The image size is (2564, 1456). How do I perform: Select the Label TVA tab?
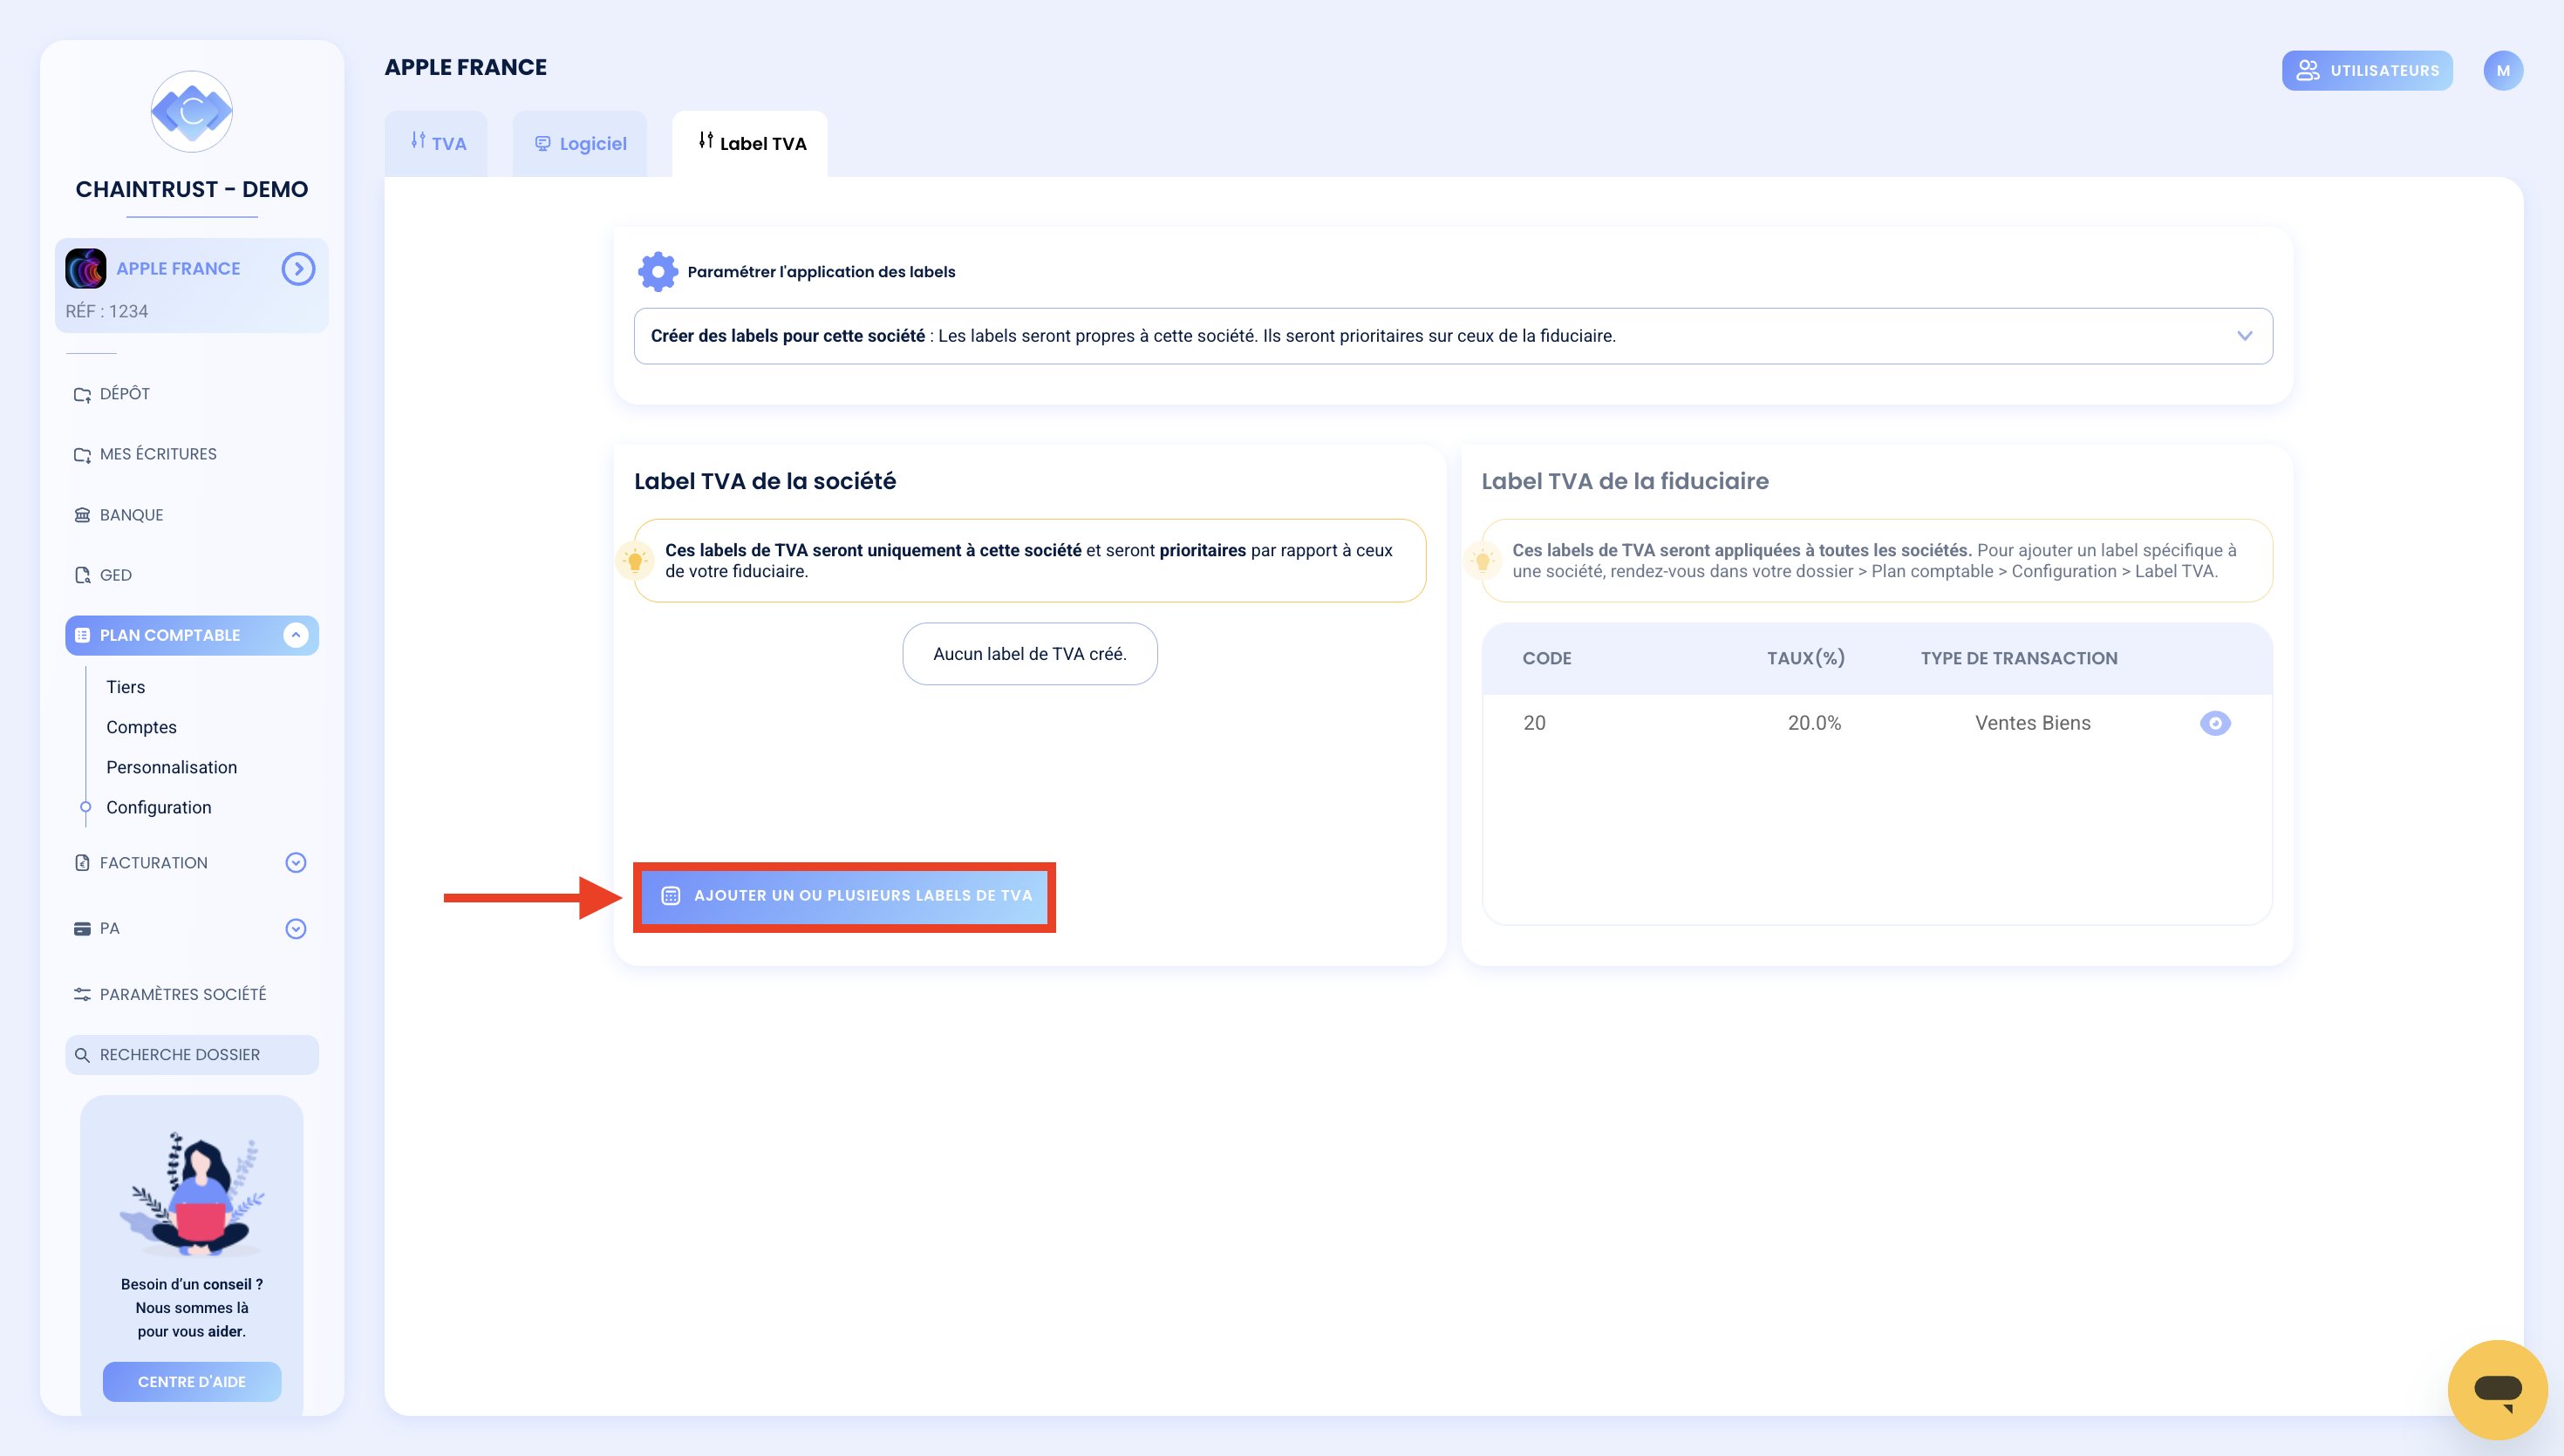(x=750, y=143)
